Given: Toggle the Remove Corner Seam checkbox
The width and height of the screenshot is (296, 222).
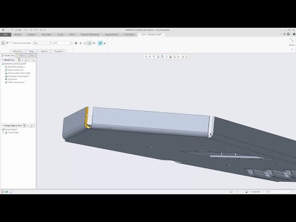Looking at the screenshot, I should tap(12, 43).
